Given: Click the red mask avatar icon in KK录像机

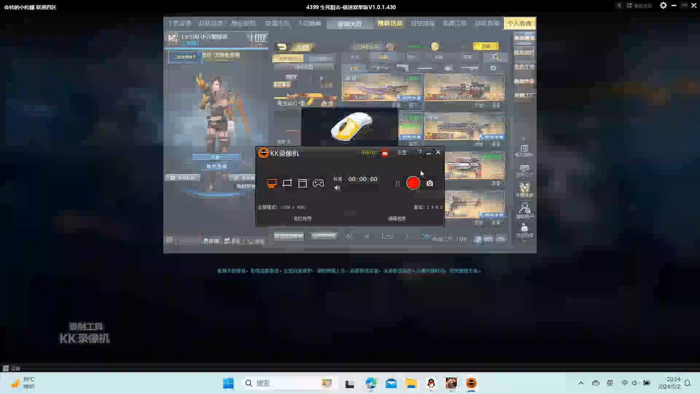Looking at the screenshot, I should pyautogui.click(x=385, y=153).
